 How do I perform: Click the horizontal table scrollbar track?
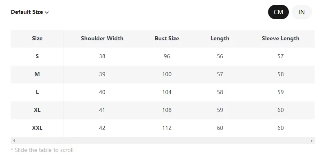tap(163, 140)
